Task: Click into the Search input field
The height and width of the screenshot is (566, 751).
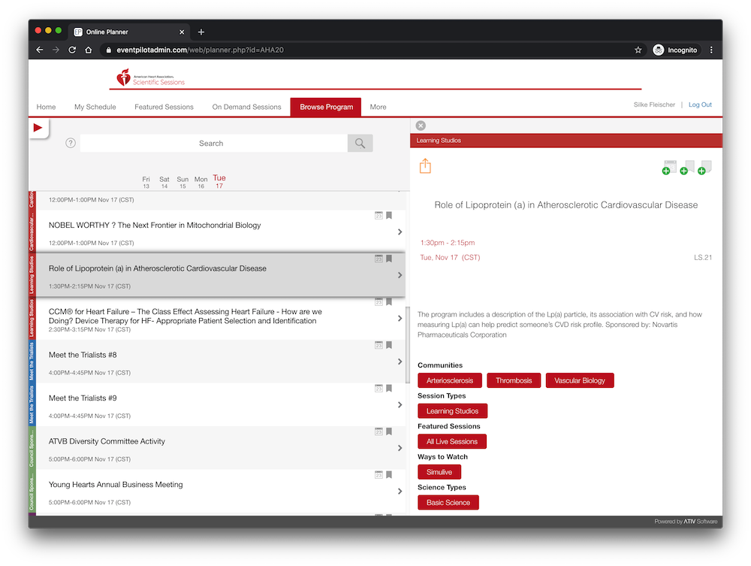Action: click(213, 144)
